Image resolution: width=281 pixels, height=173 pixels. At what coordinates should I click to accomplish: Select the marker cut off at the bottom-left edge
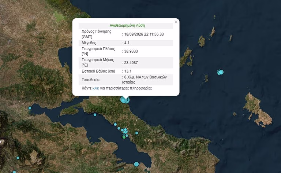(14, 172)
